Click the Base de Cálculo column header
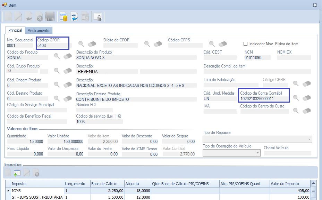 (108, 184)
